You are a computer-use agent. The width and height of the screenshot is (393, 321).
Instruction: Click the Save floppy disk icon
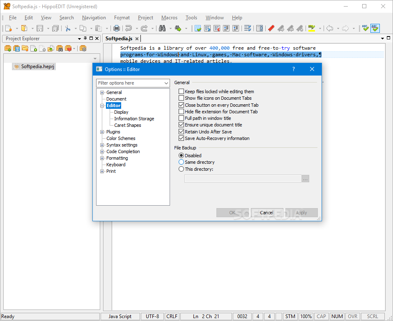(40, 28)
